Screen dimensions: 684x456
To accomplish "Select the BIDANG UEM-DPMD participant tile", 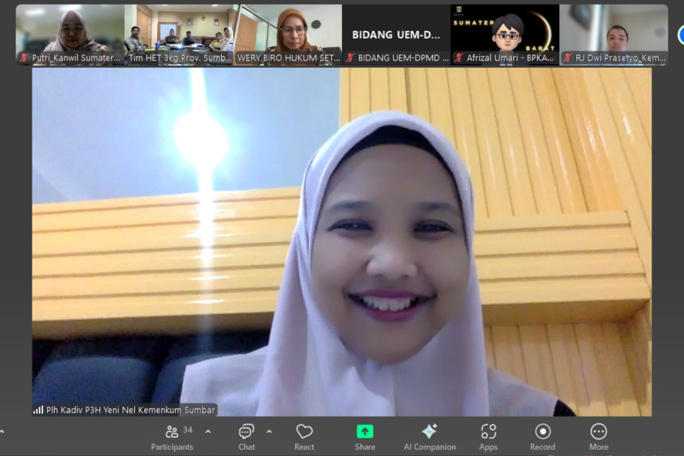I will pyautogui.click(x=396, y=35).
